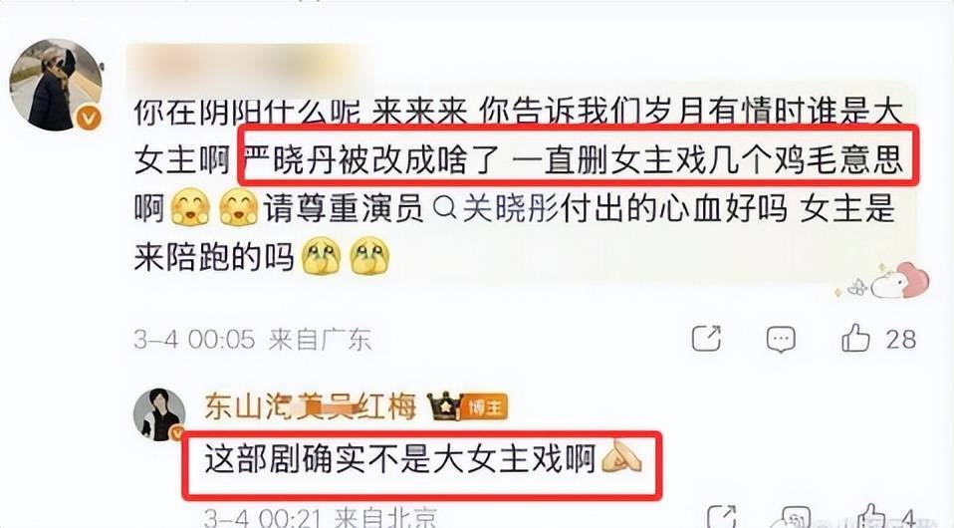Tap the crown membership icon beside username
This screenshot has height=528, width=954.
[445, 406]
